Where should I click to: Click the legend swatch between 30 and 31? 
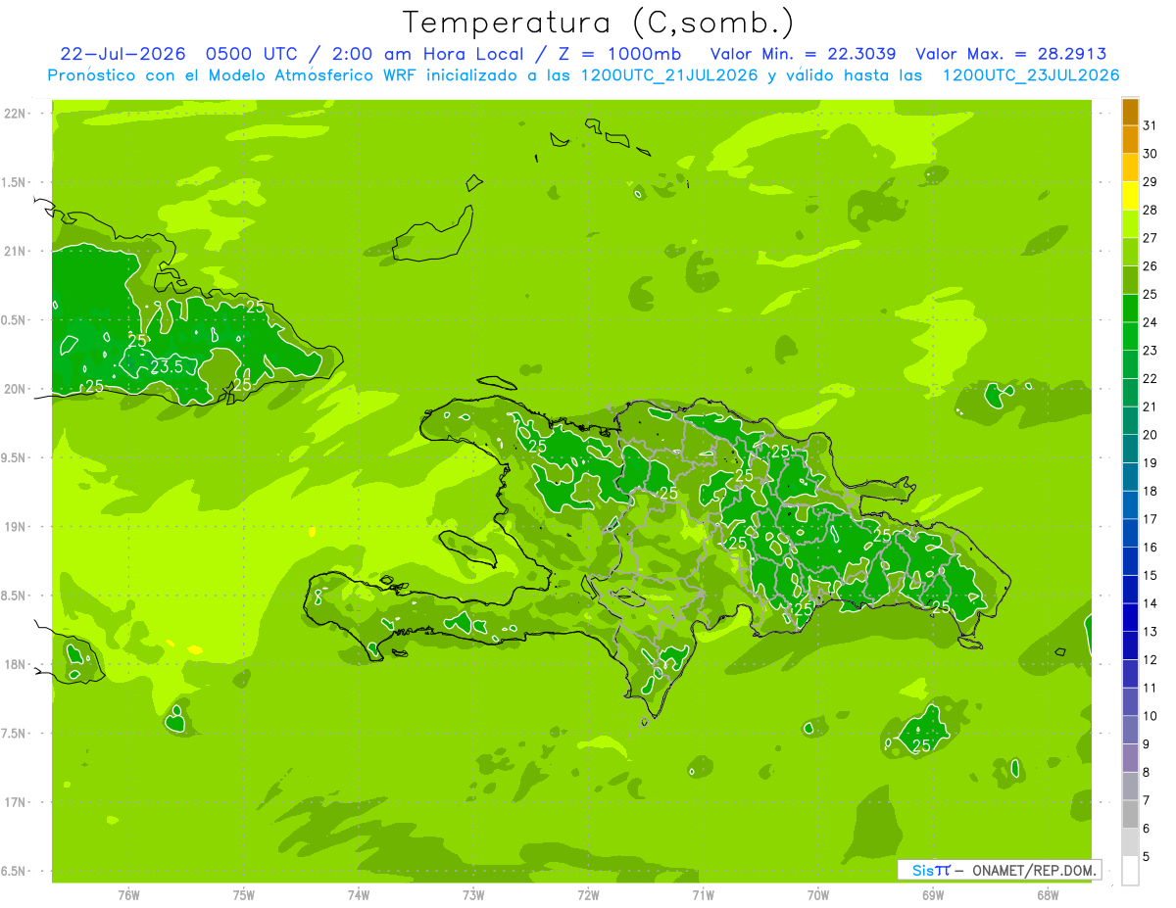point(1130,139)
